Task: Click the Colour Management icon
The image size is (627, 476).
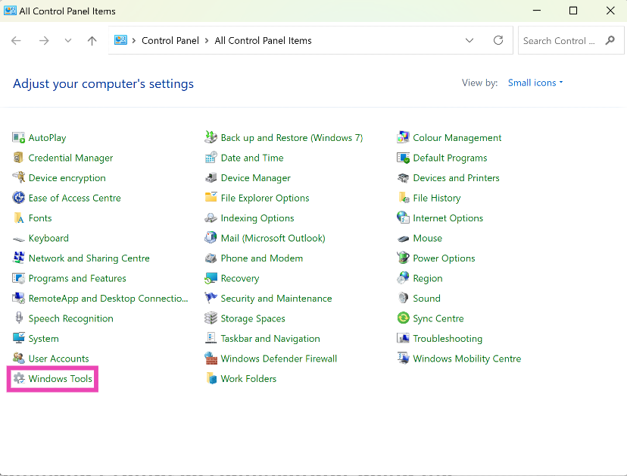Action: coord(404,138)
